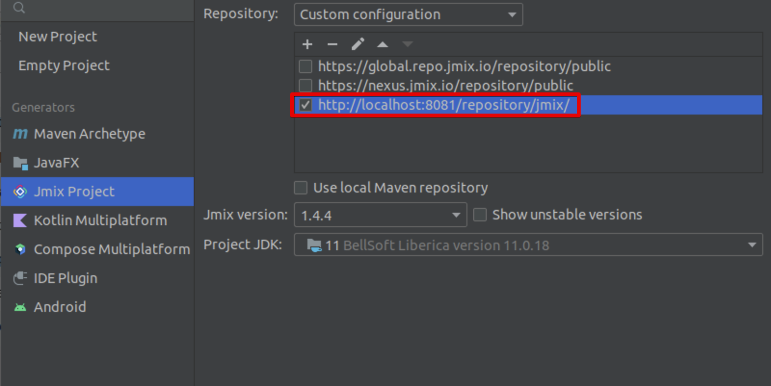771x386 pixels.
Task: Open the Jmix version dropdown
Action: [x=380, y=215]
